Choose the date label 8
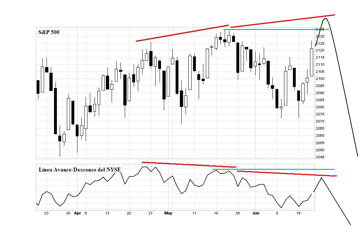364x251 pixels. coord(277,213)
